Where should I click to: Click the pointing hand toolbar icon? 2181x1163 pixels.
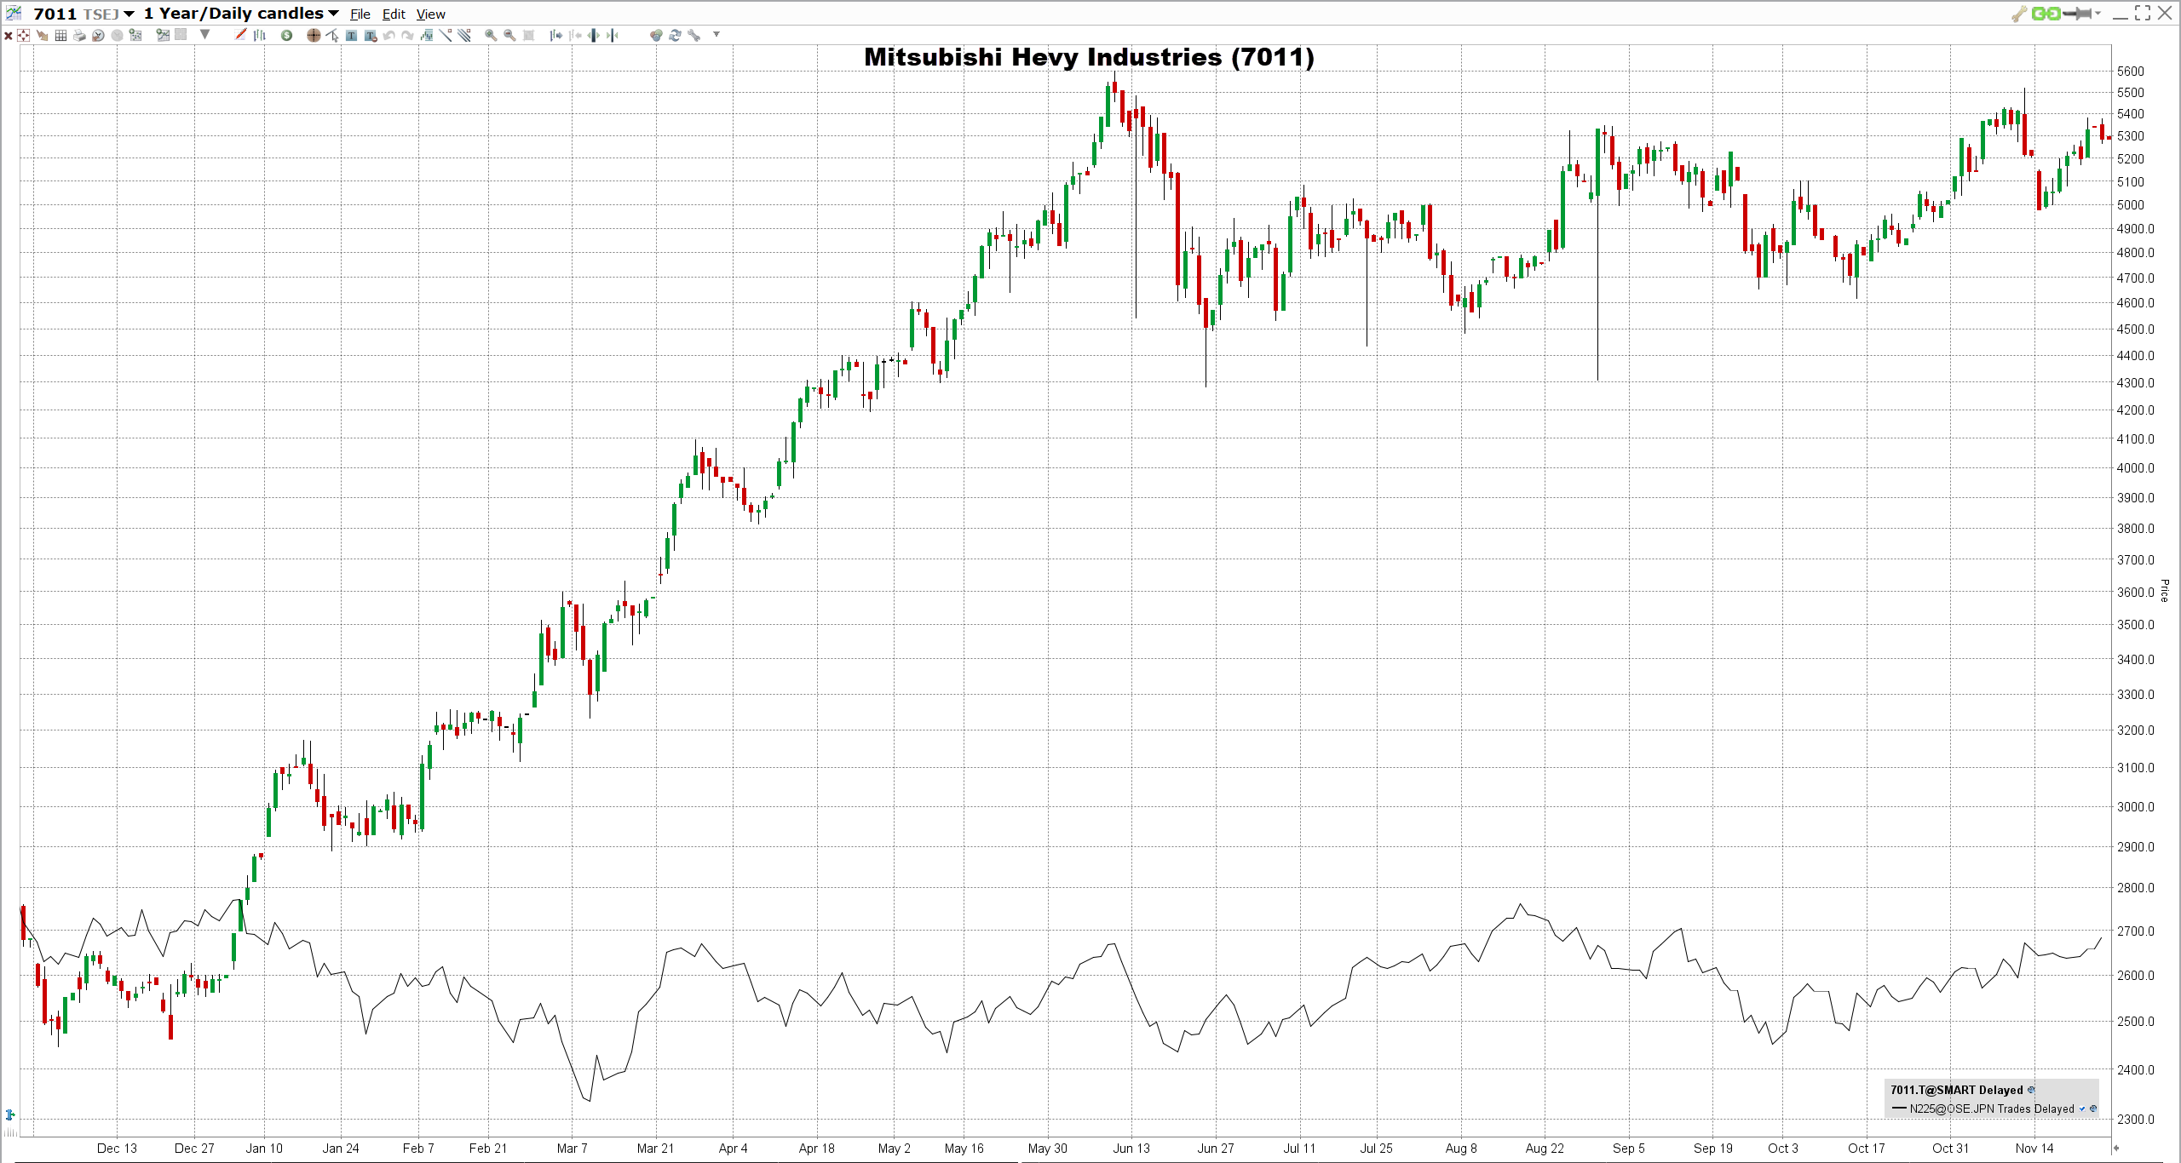pos(42,35)
